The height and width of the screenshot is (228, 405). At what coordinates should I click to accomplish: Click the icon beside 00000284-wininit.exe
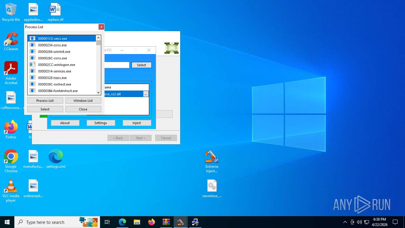point(32,52)
